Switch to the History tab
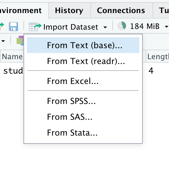 pos(69,11)
